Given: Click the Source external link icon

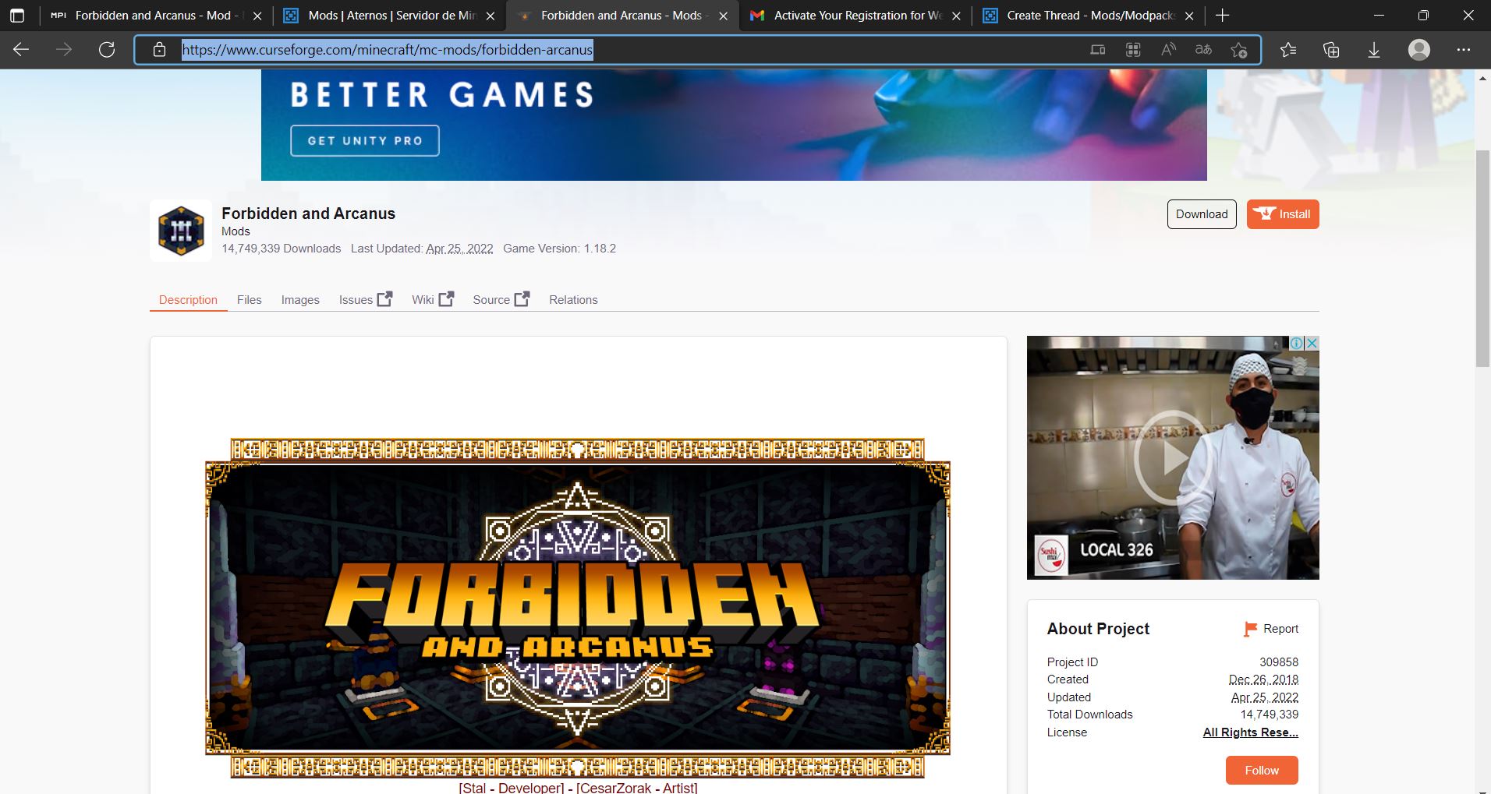Looking at the screenshot, I should click(522, 299).
